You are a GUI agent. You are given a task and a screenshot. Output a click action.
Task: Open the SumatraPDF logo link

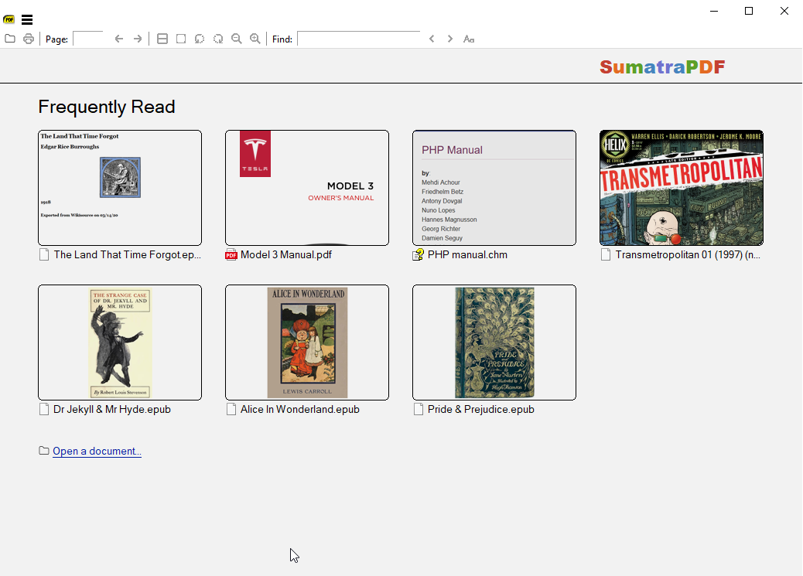[x=662, y=66]
